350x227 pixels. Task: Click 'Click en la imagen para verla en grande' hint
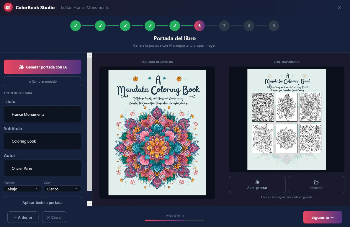click(287, 197)
